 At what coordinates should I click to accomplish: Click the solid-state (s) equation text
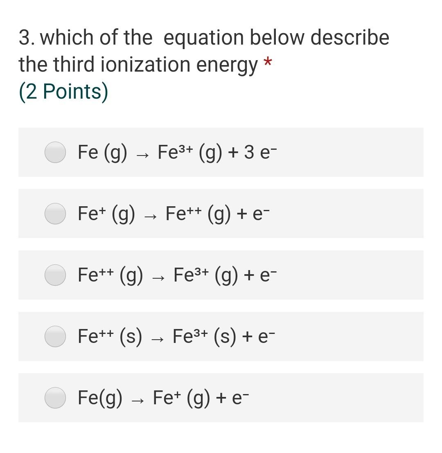click(176, 336)
